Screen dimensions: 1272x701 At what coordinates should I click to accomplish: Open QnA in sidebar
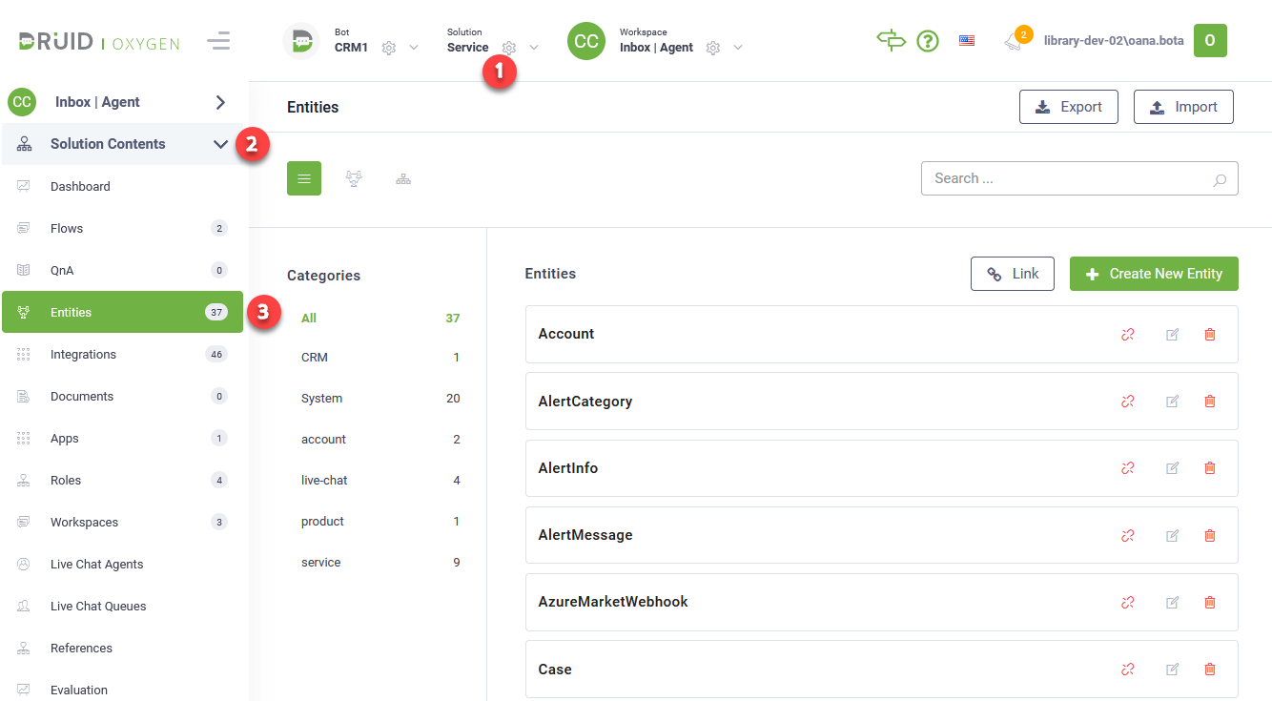(124, 270)
